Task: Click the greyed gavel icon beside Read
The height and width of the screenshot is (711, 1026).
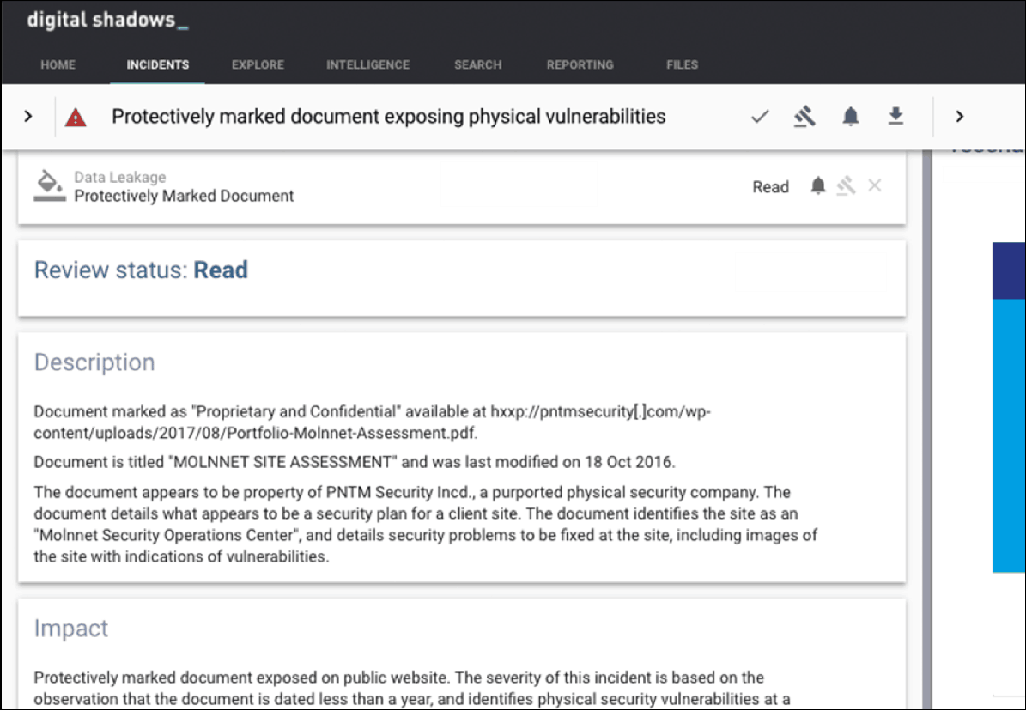Action: pyautogui.click(x=846, y=186)
